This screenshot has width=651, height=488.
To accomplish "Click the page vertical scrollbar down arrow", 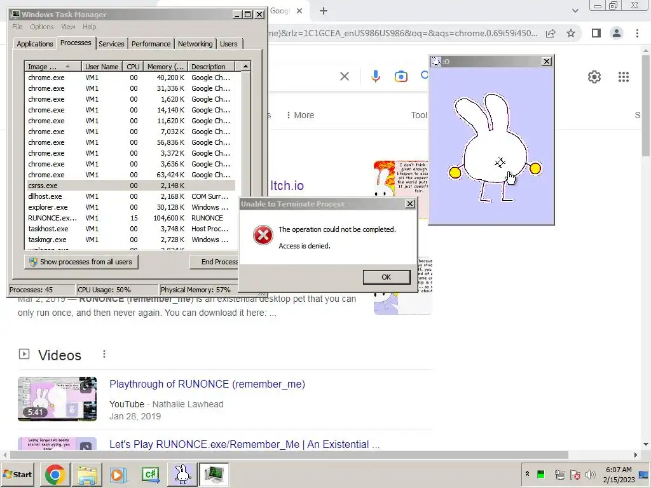I will coord(646,444).
